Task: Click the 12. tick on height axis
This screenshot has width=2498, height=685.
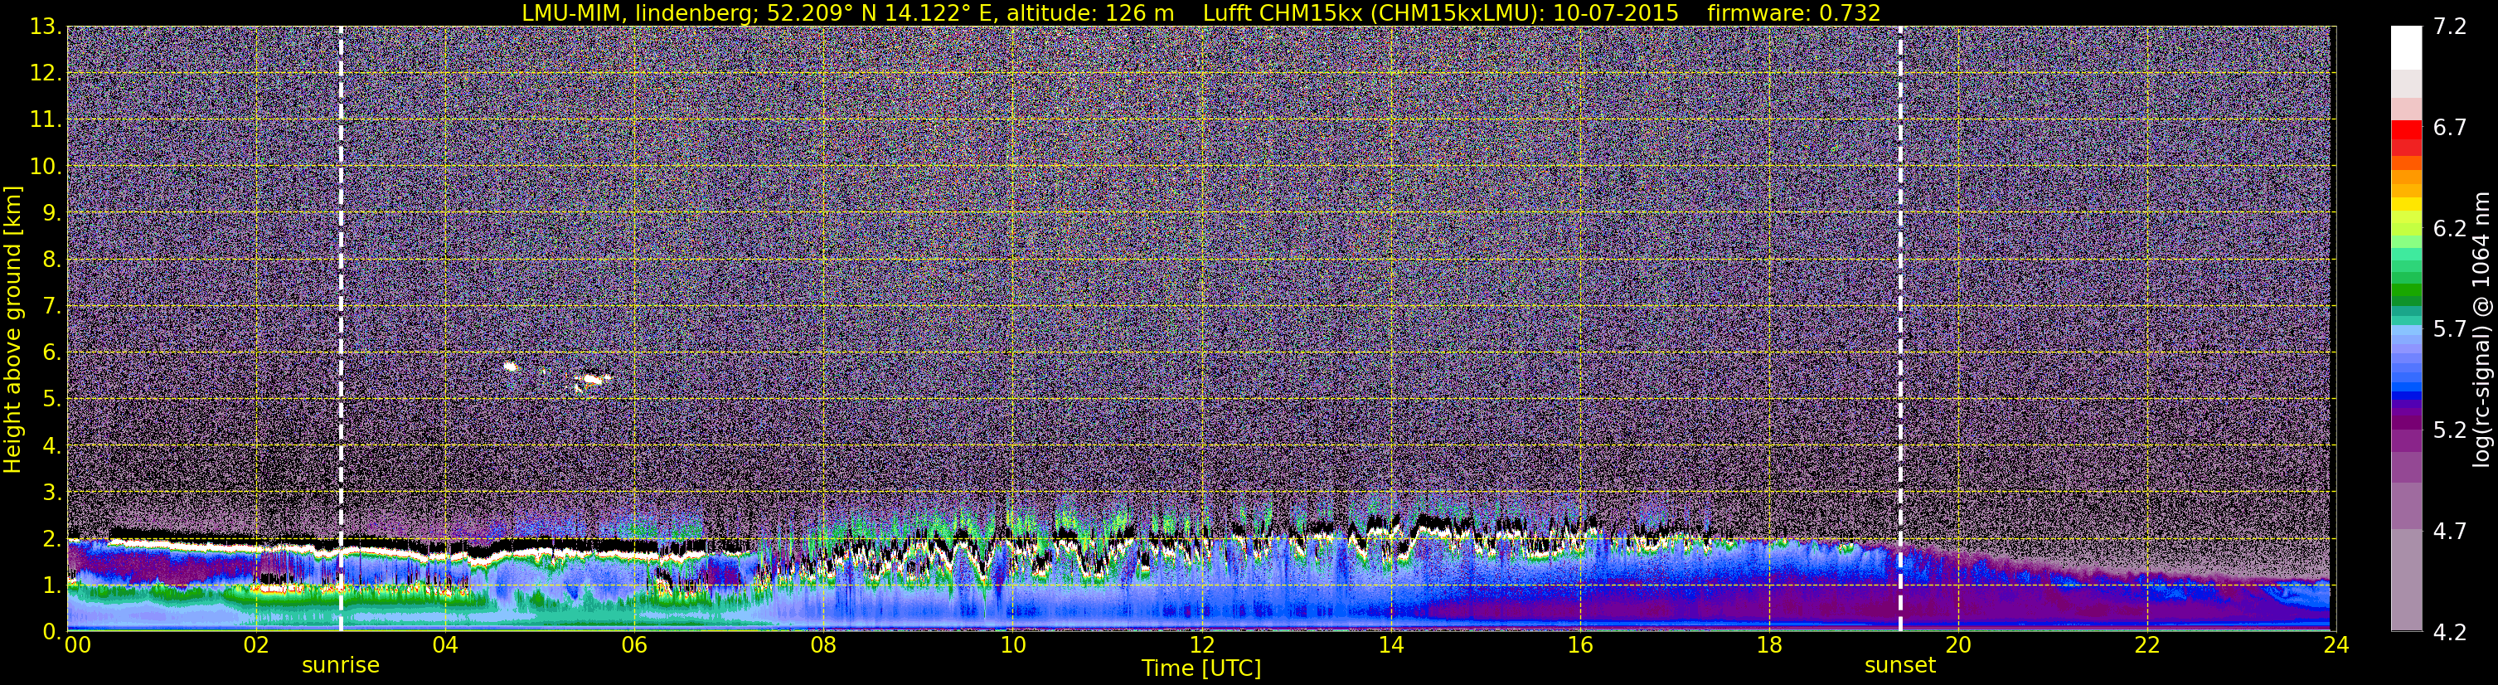Action: click(46, 73)
